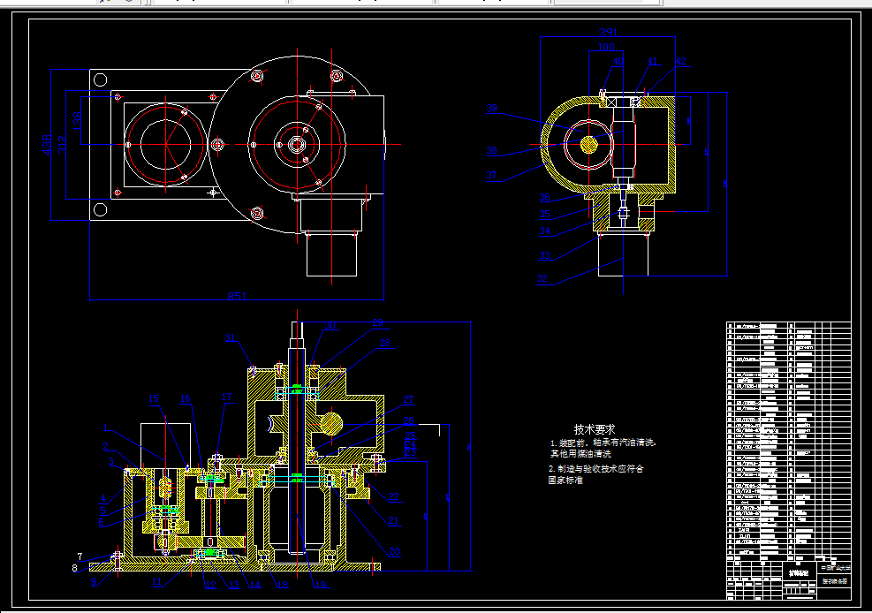Select the 438 vertical dimension text
The height and width of the screenshot is (613, 872).
click(x=47, y=145)
